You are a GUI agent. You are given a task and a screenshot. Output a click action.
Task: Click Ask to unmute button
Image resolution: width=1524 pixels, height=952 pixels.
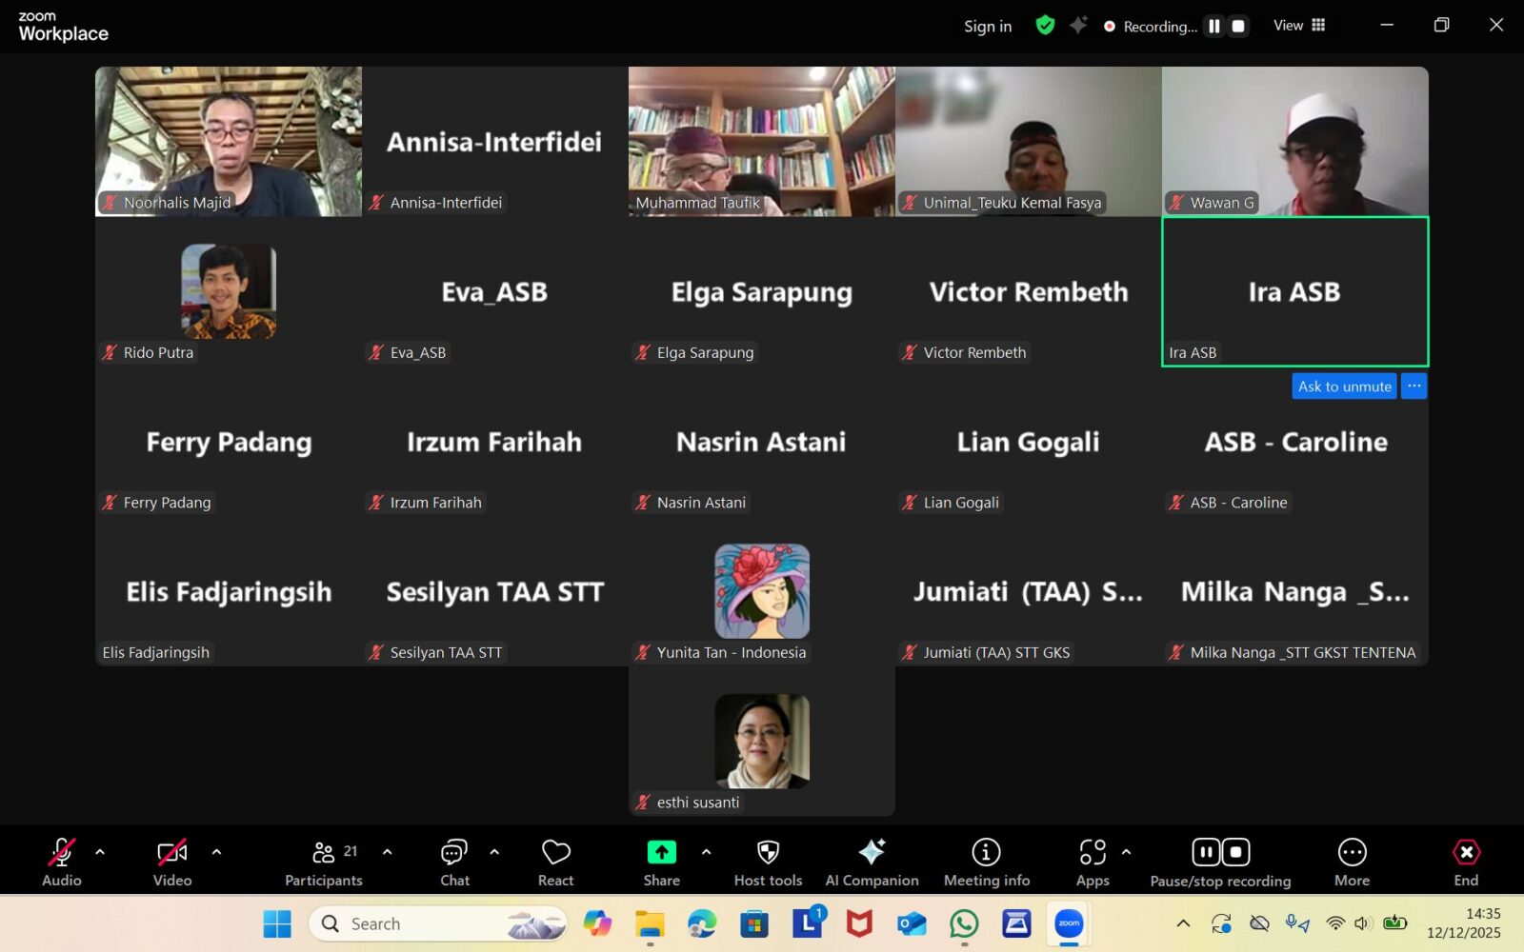coord(1344,386)
